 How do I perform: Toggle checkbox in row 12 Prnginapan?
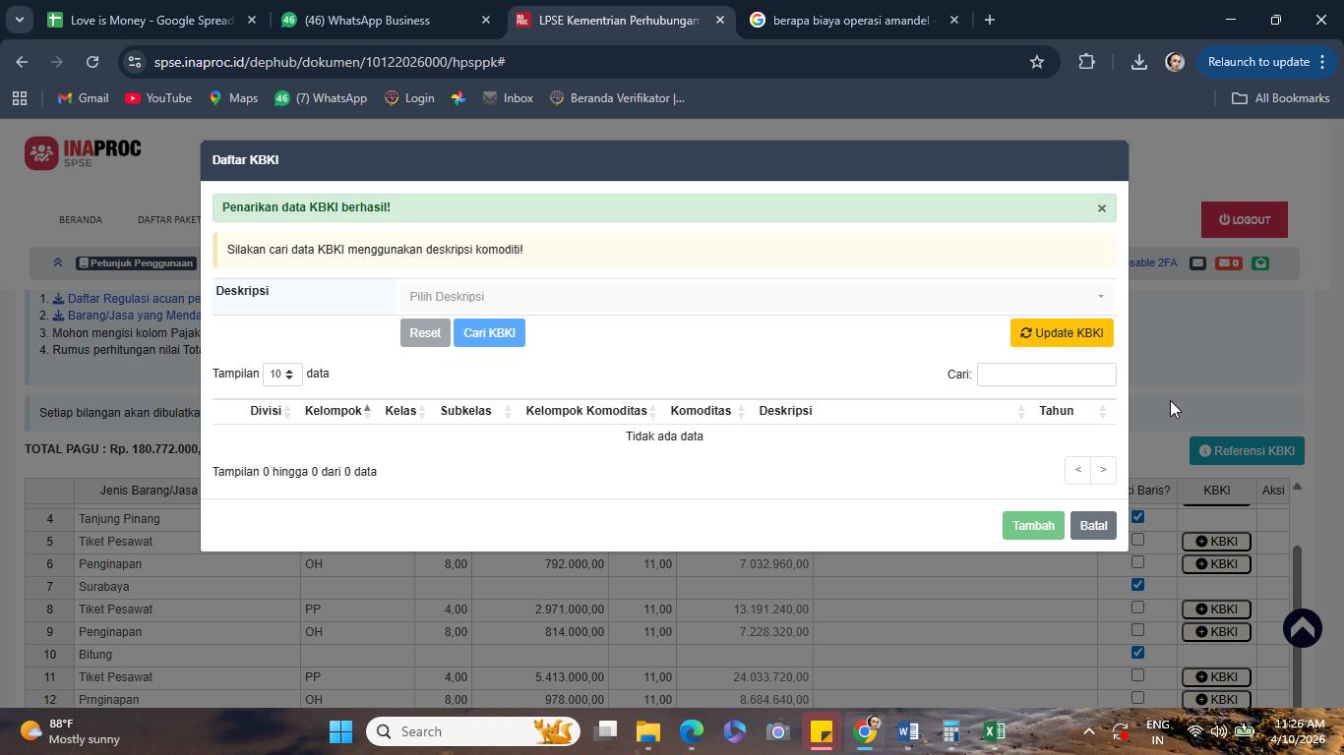1137,698
